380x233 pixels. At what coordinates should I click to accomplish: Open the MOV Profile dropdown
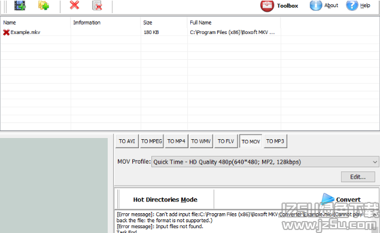265,162
